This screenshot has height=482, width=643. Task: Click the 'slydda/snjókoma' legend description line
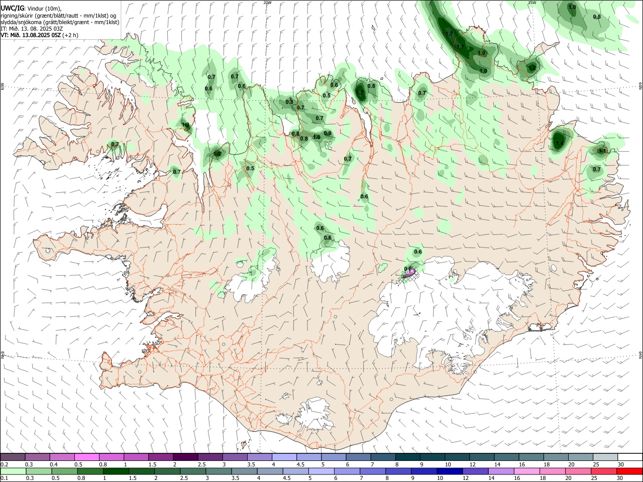(60, 22)
